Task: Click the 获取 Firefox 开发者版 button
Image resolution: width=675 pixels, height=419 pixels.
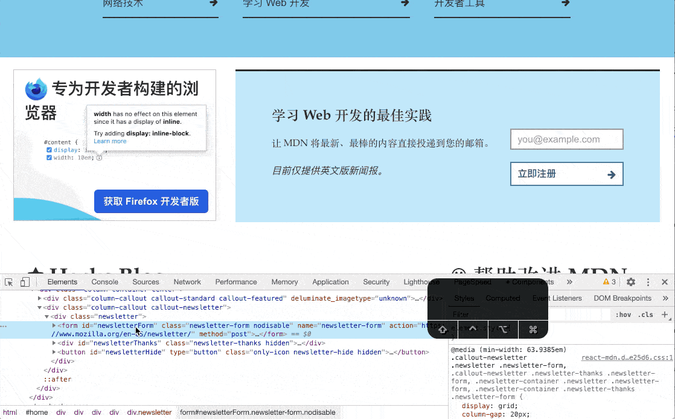Action: click(151, 202)
